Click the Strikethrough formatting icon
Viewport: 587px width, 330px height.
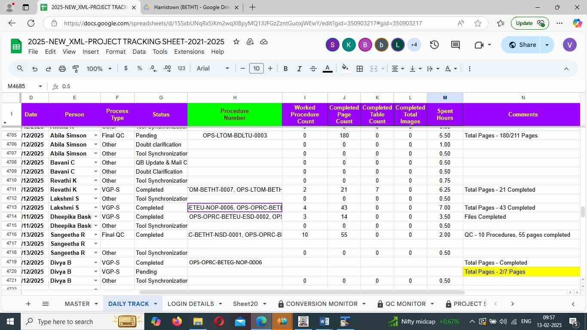click(313, 69)
